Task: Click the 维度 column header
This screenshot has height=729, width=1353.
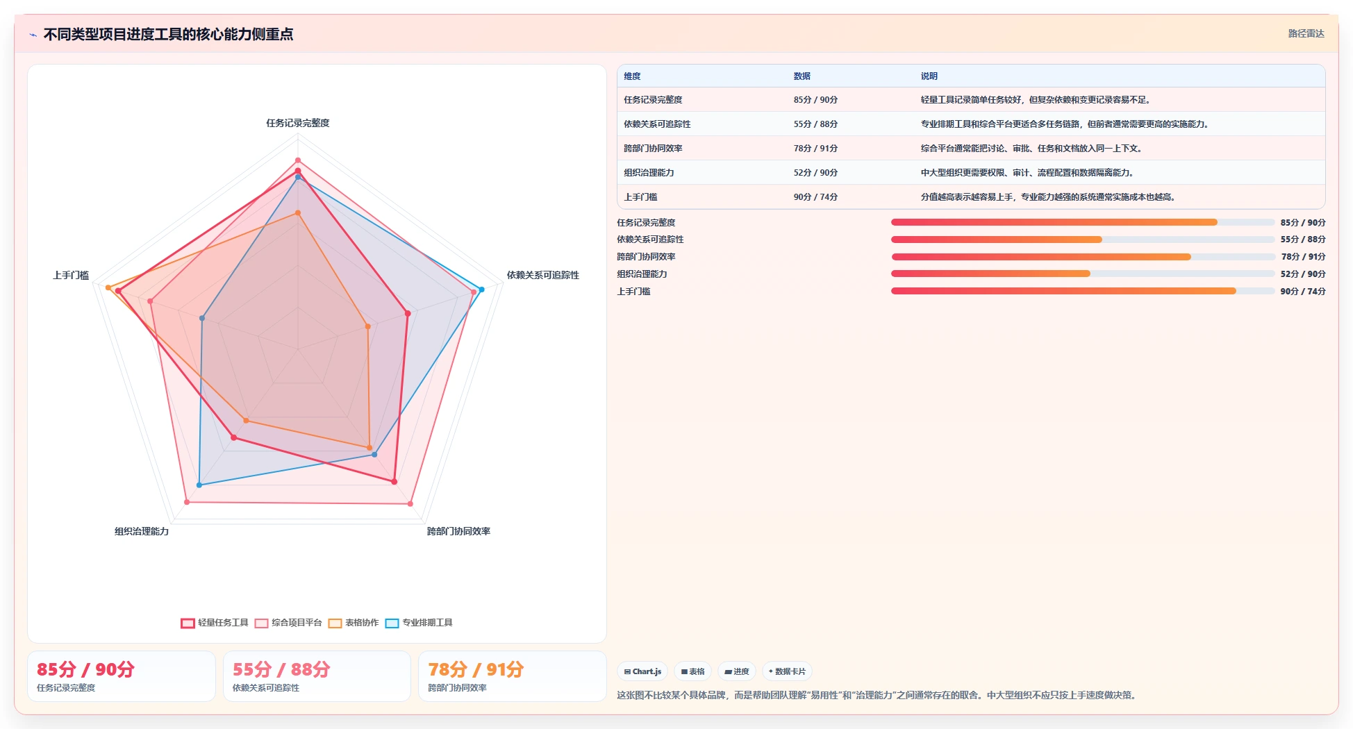Action: (x=632, y=76)
